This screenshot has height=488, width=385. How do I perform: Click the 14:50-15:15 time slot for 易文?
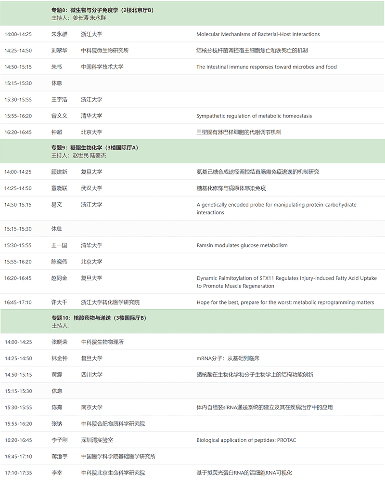point(18,205)
